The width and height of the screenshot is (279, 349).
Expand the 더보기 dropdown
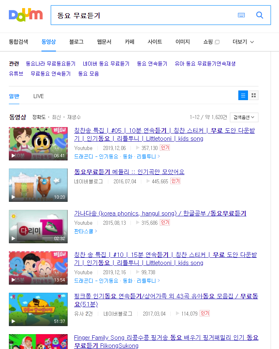pyautogui.click(x=243, y=42)
